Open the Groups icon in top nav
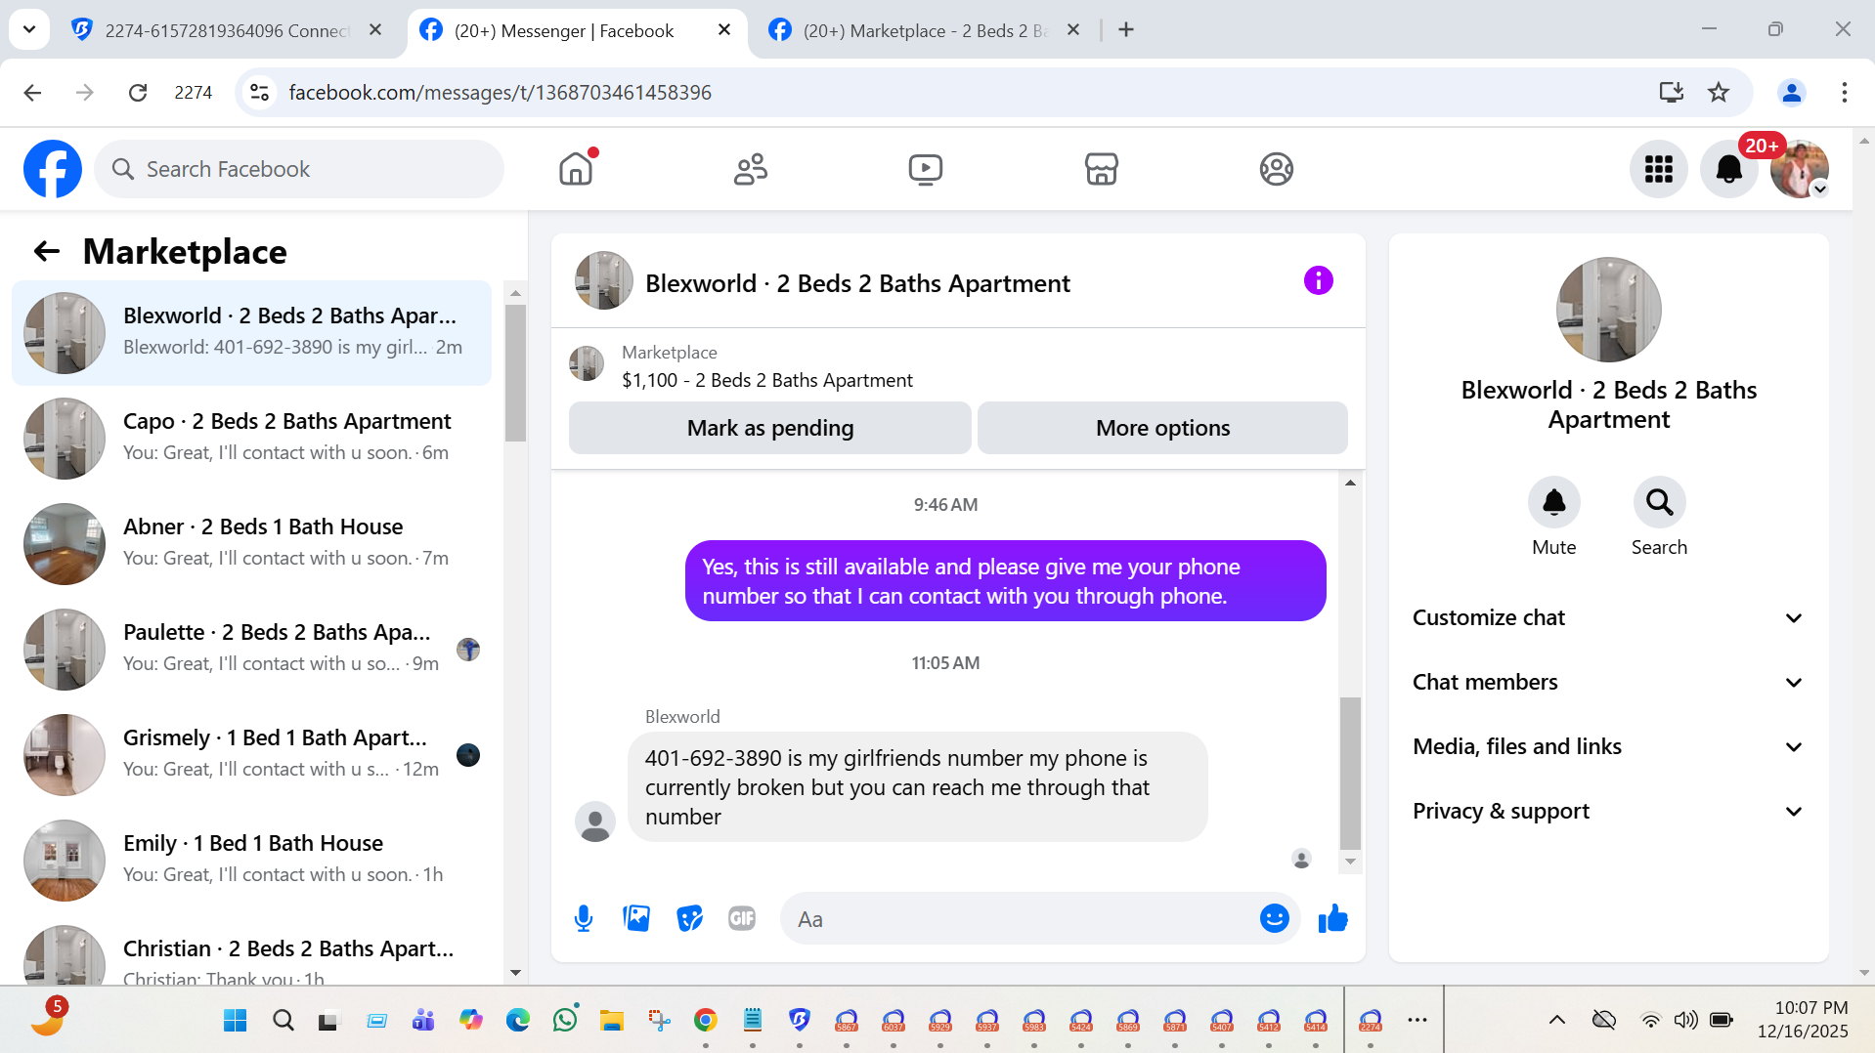Image resolution: width=1875 pixels, height=1053 pixels. [1277, 169]
